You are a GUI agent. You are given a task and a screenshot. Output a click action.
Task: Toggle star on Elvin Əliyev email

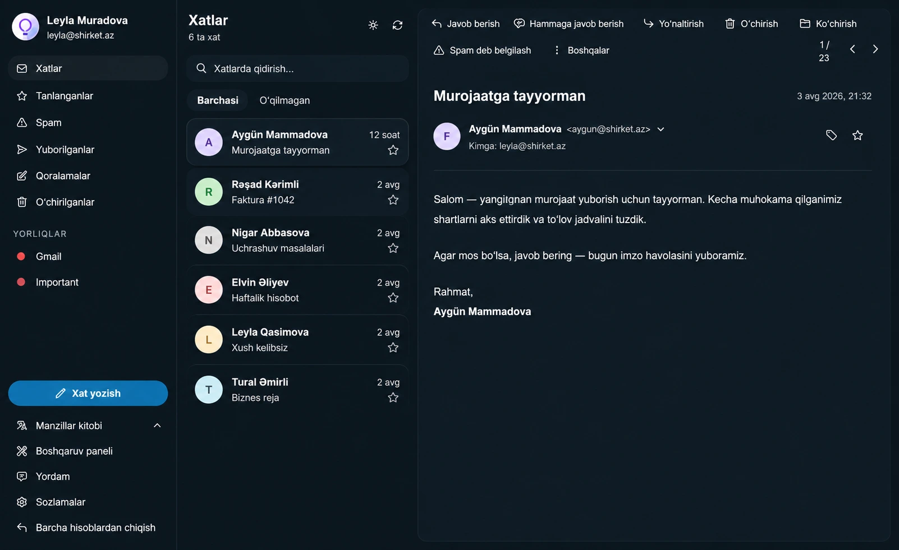(393, 298)
